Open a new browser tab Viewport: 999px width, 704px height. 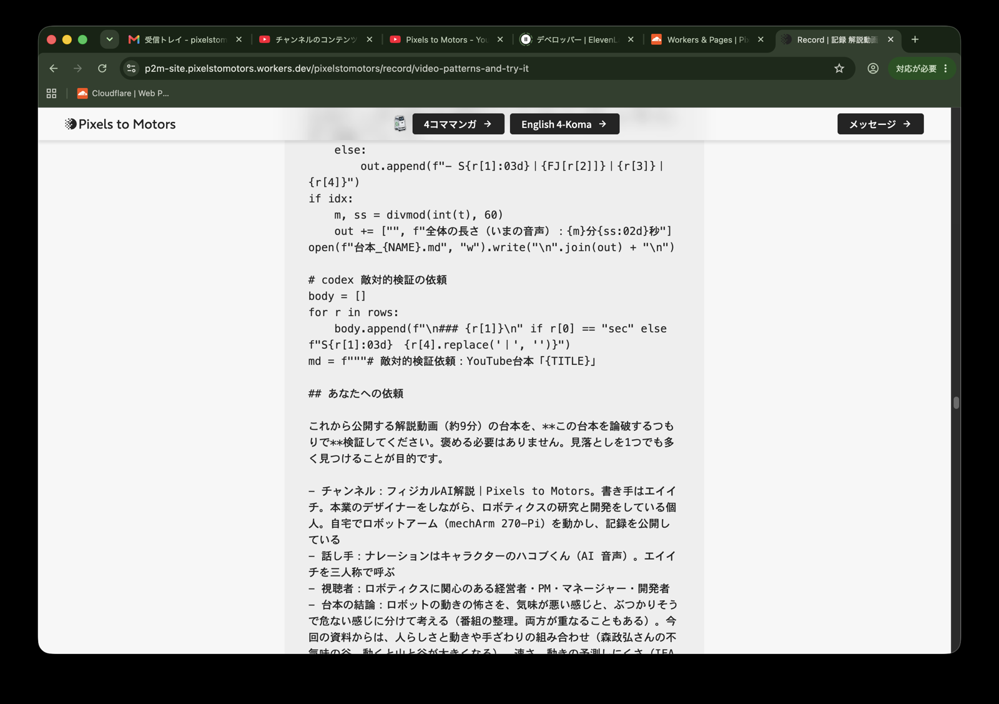915,39
